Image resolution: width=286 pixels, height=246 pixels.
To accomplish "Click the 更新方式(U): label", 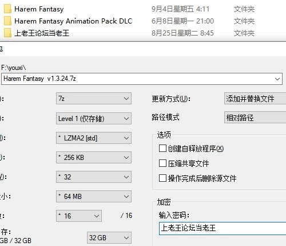I will pyautogui.click(x=171, y=99).
